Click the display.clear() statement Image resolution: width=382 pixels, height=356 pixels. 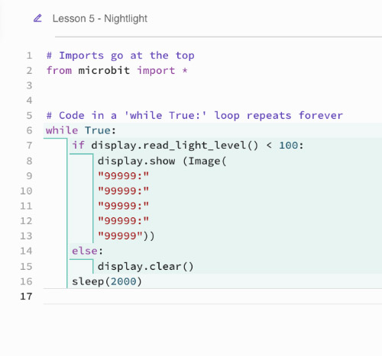[x=146, y=266]
